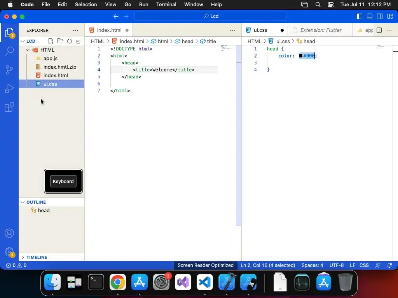Open more actions for left editor group

click(x=232, y=30)
